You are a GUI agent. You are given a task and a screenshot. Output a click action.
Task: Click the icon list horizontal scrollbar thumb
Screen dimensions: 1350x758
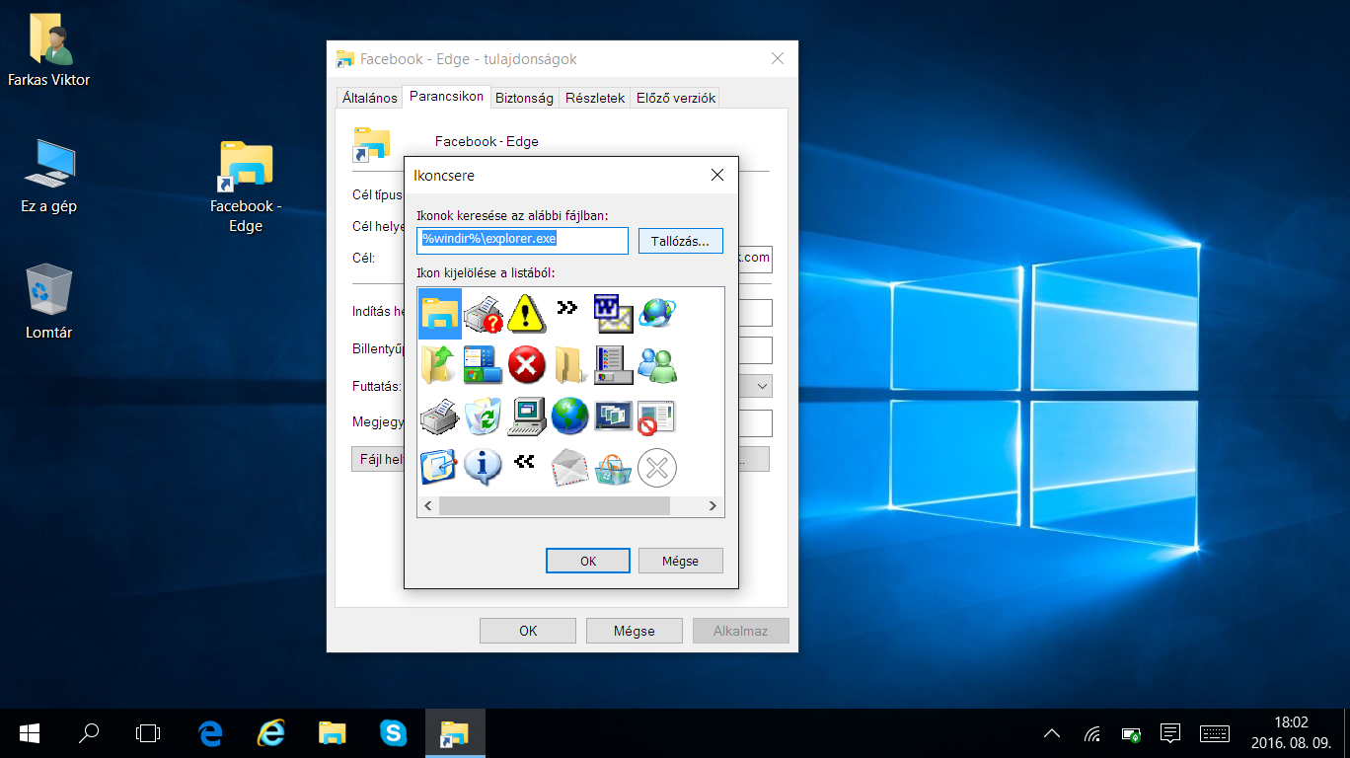[555, 506]
